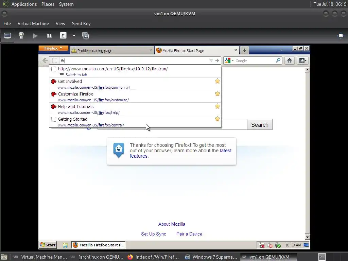Open a new tab with plus button
This screenshot has width=348, height=261.
tap(244, 50)
